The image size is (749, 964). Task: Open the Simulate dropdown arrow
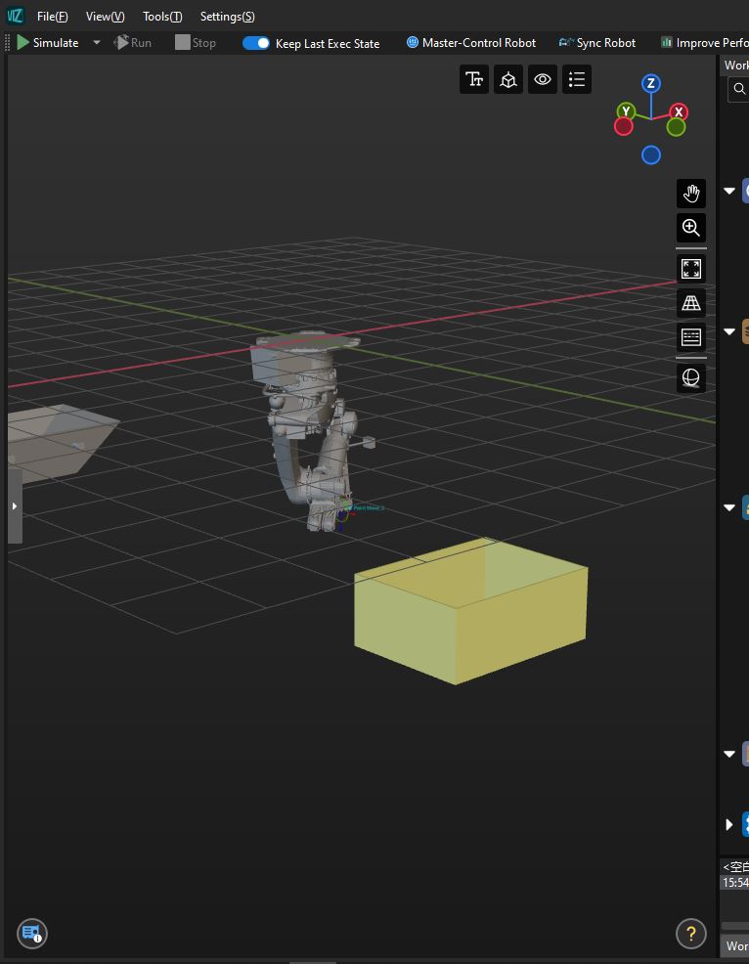click(x=97, y=43)
